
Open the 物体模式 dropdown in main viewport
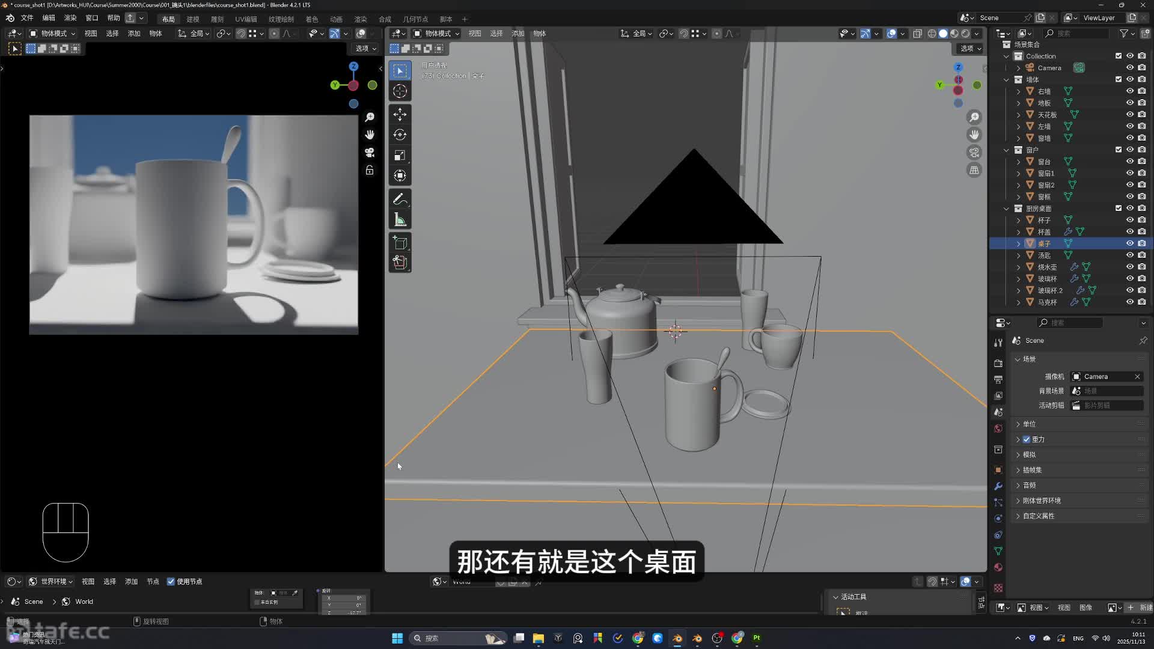point(437,34)
